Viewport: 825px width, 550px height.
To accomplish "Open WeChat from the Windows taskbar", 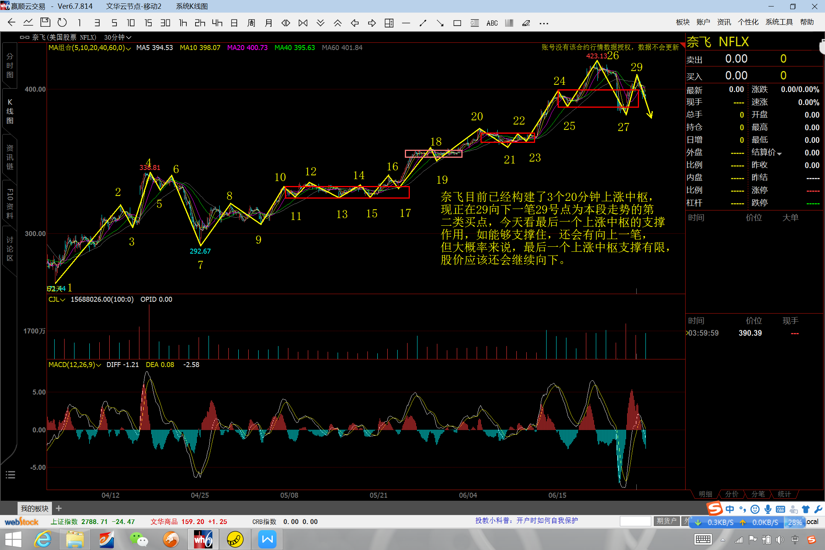I will [138, 539].
